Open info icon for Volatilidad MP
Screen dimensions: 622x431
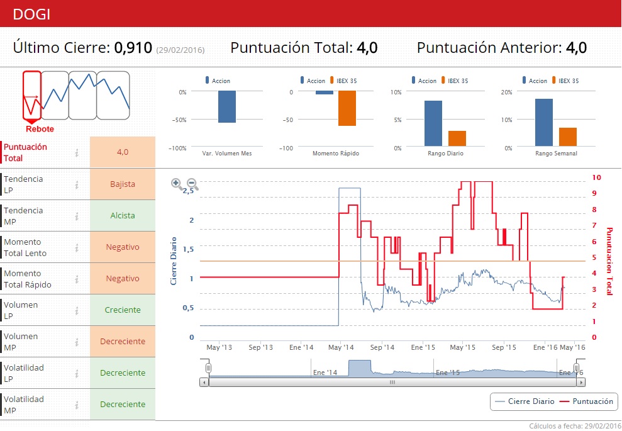click(x=77, y=405)
